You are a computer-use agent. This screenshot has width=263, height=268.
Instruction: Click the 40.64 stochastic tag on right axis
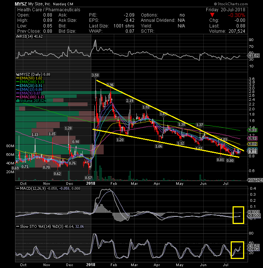tap(254, 246)
